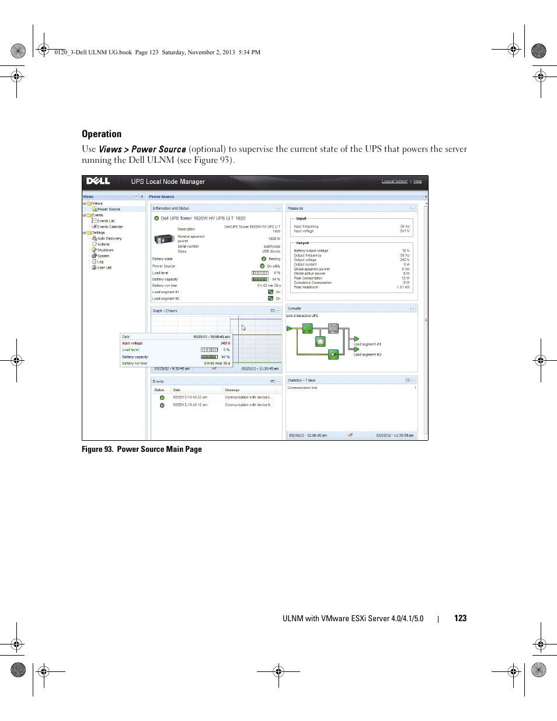Click the Statistics panel print or export button

pyautogui.click(x=408, y=380)
